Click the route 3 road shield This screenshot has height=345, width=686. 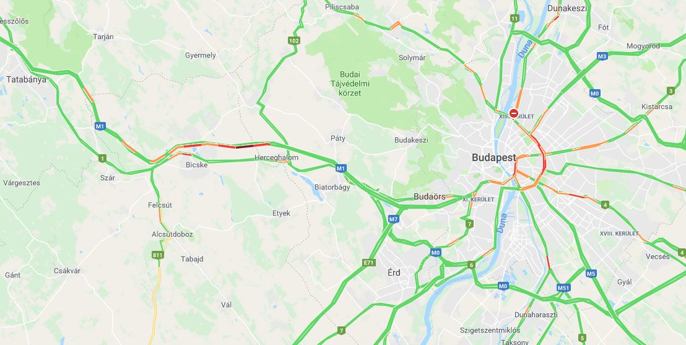coord(671,91)
